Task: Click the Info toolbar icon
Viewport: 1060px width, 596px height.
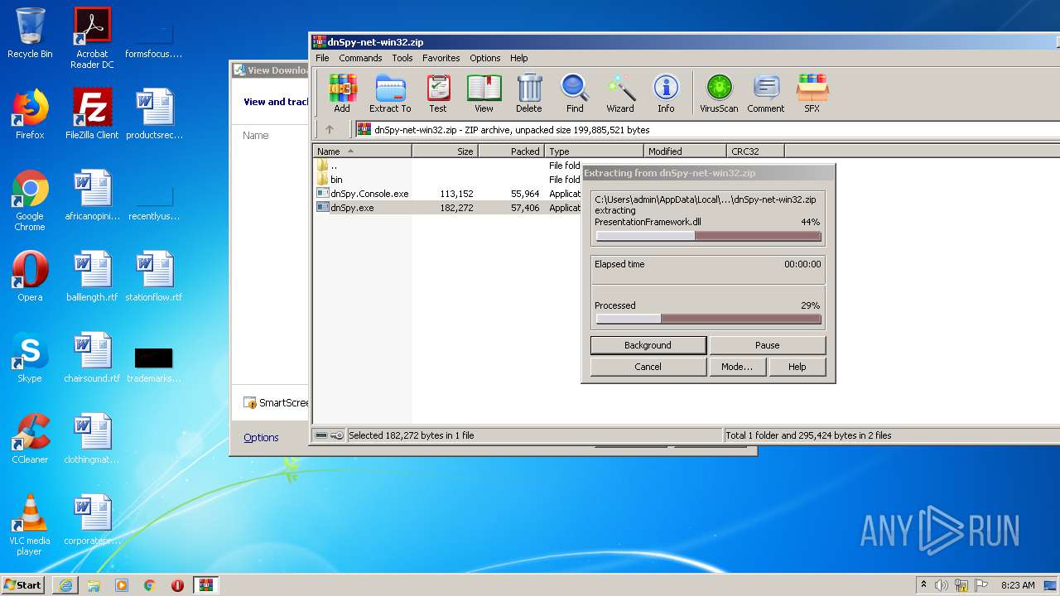Action: (666, 93)
